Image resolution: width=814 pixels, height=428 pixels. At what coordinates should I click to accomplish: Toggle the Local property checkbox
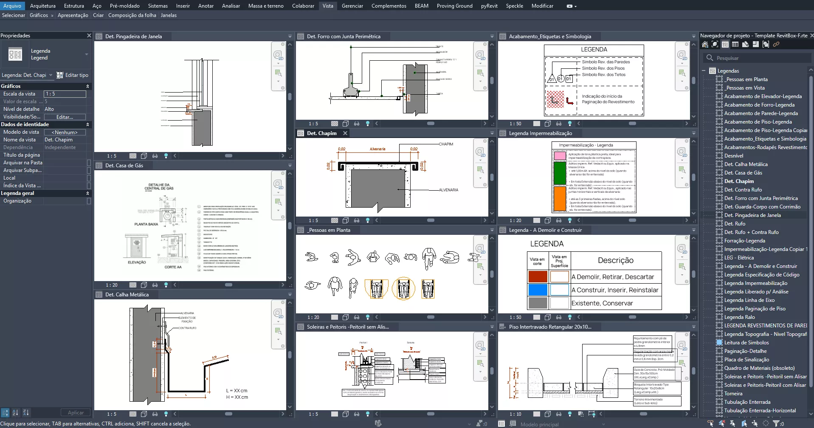tap(89, 178)
